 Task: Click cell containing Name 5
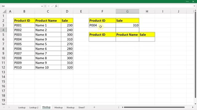click(48, 44)
